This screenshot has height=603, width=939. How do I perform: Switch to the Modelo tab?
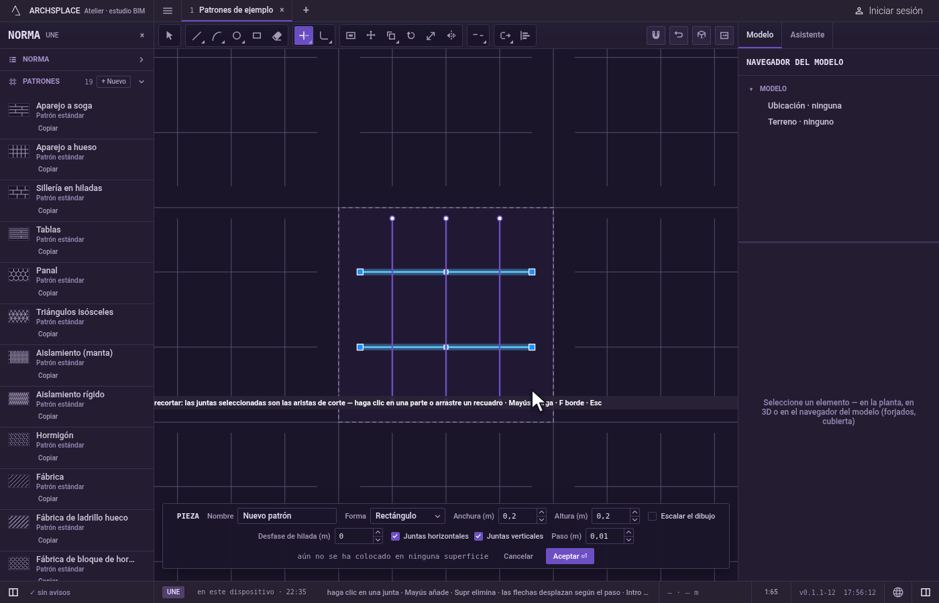(760, 35)
